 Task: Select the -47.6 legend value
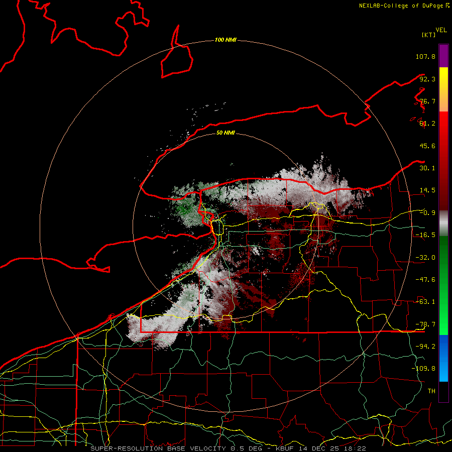pyautogui.click(x=425, y=280)
